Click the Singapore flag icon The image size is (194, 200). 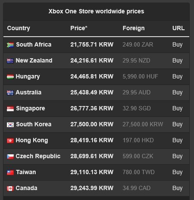(x=10, y=109)
